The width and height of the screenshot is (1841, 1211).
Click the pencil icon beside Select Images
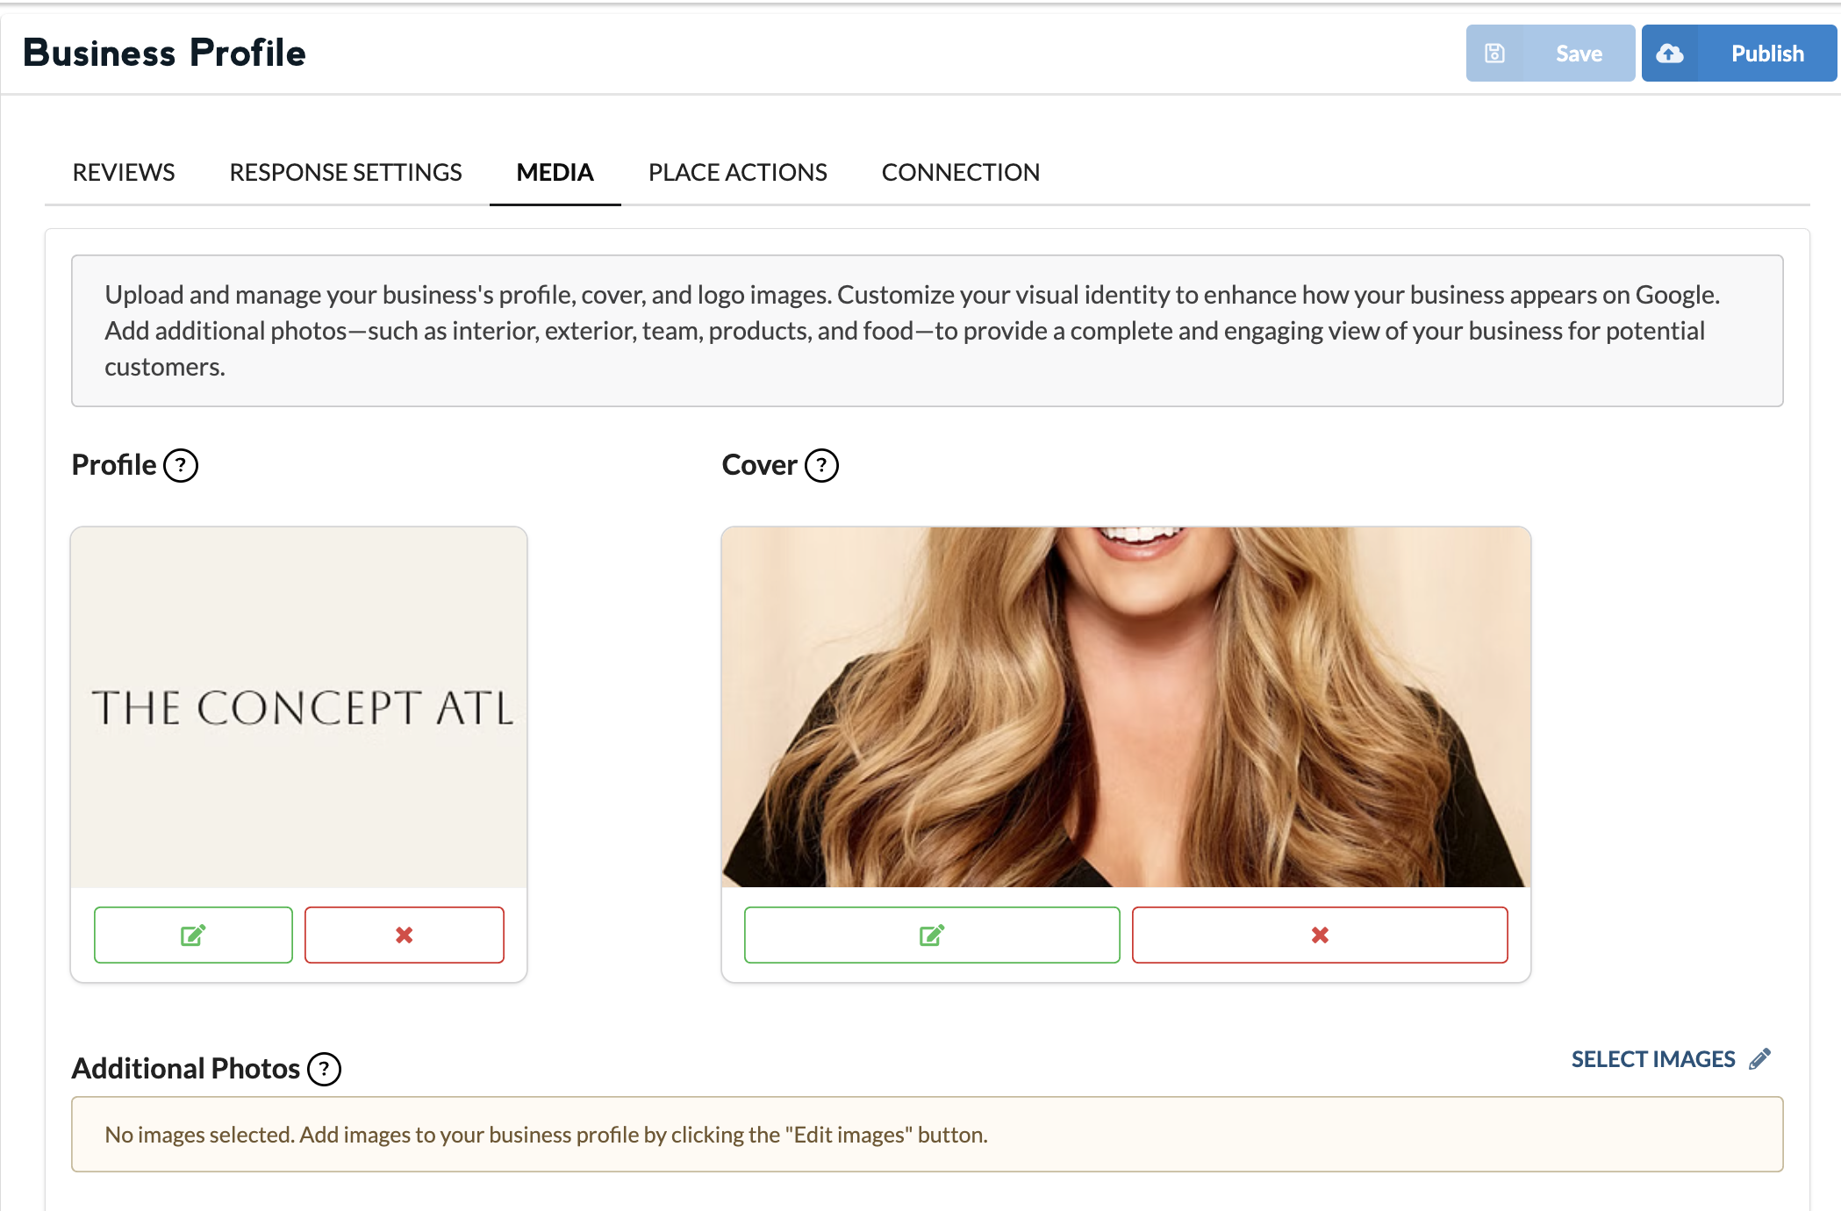1759,1059
